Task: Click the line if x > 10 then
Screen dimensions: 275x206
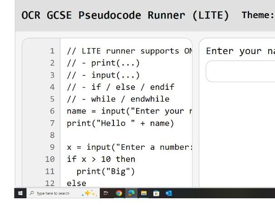Action: (x=101, y=159)
